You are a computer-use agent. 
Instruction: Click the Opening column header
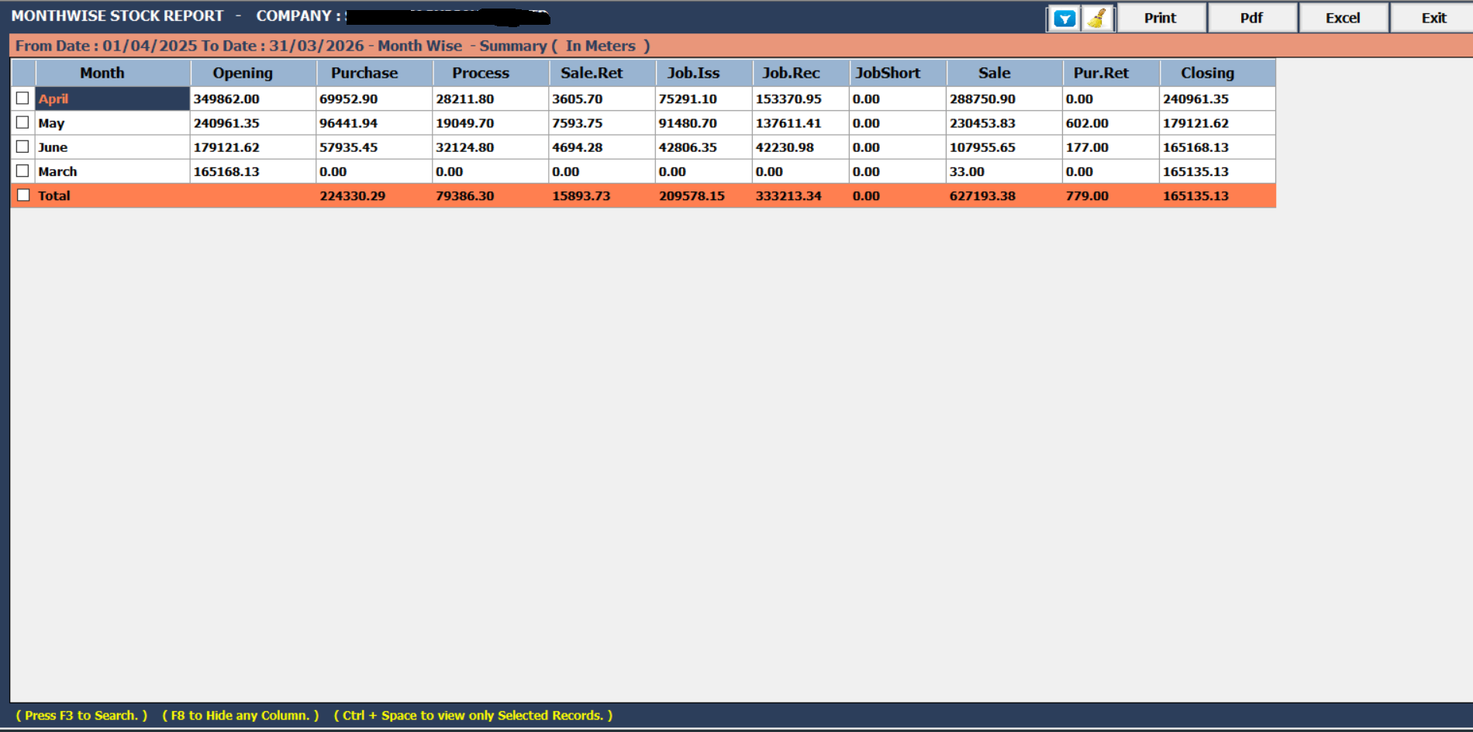(242, 72)
